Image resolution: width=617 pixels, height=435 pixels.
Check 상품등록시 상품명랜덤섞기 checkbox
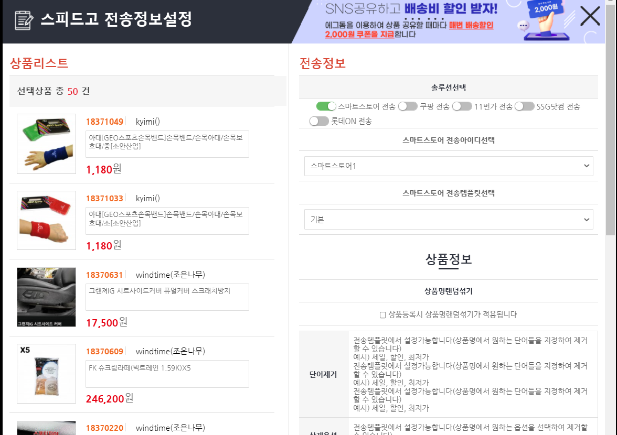pos(382,315)
